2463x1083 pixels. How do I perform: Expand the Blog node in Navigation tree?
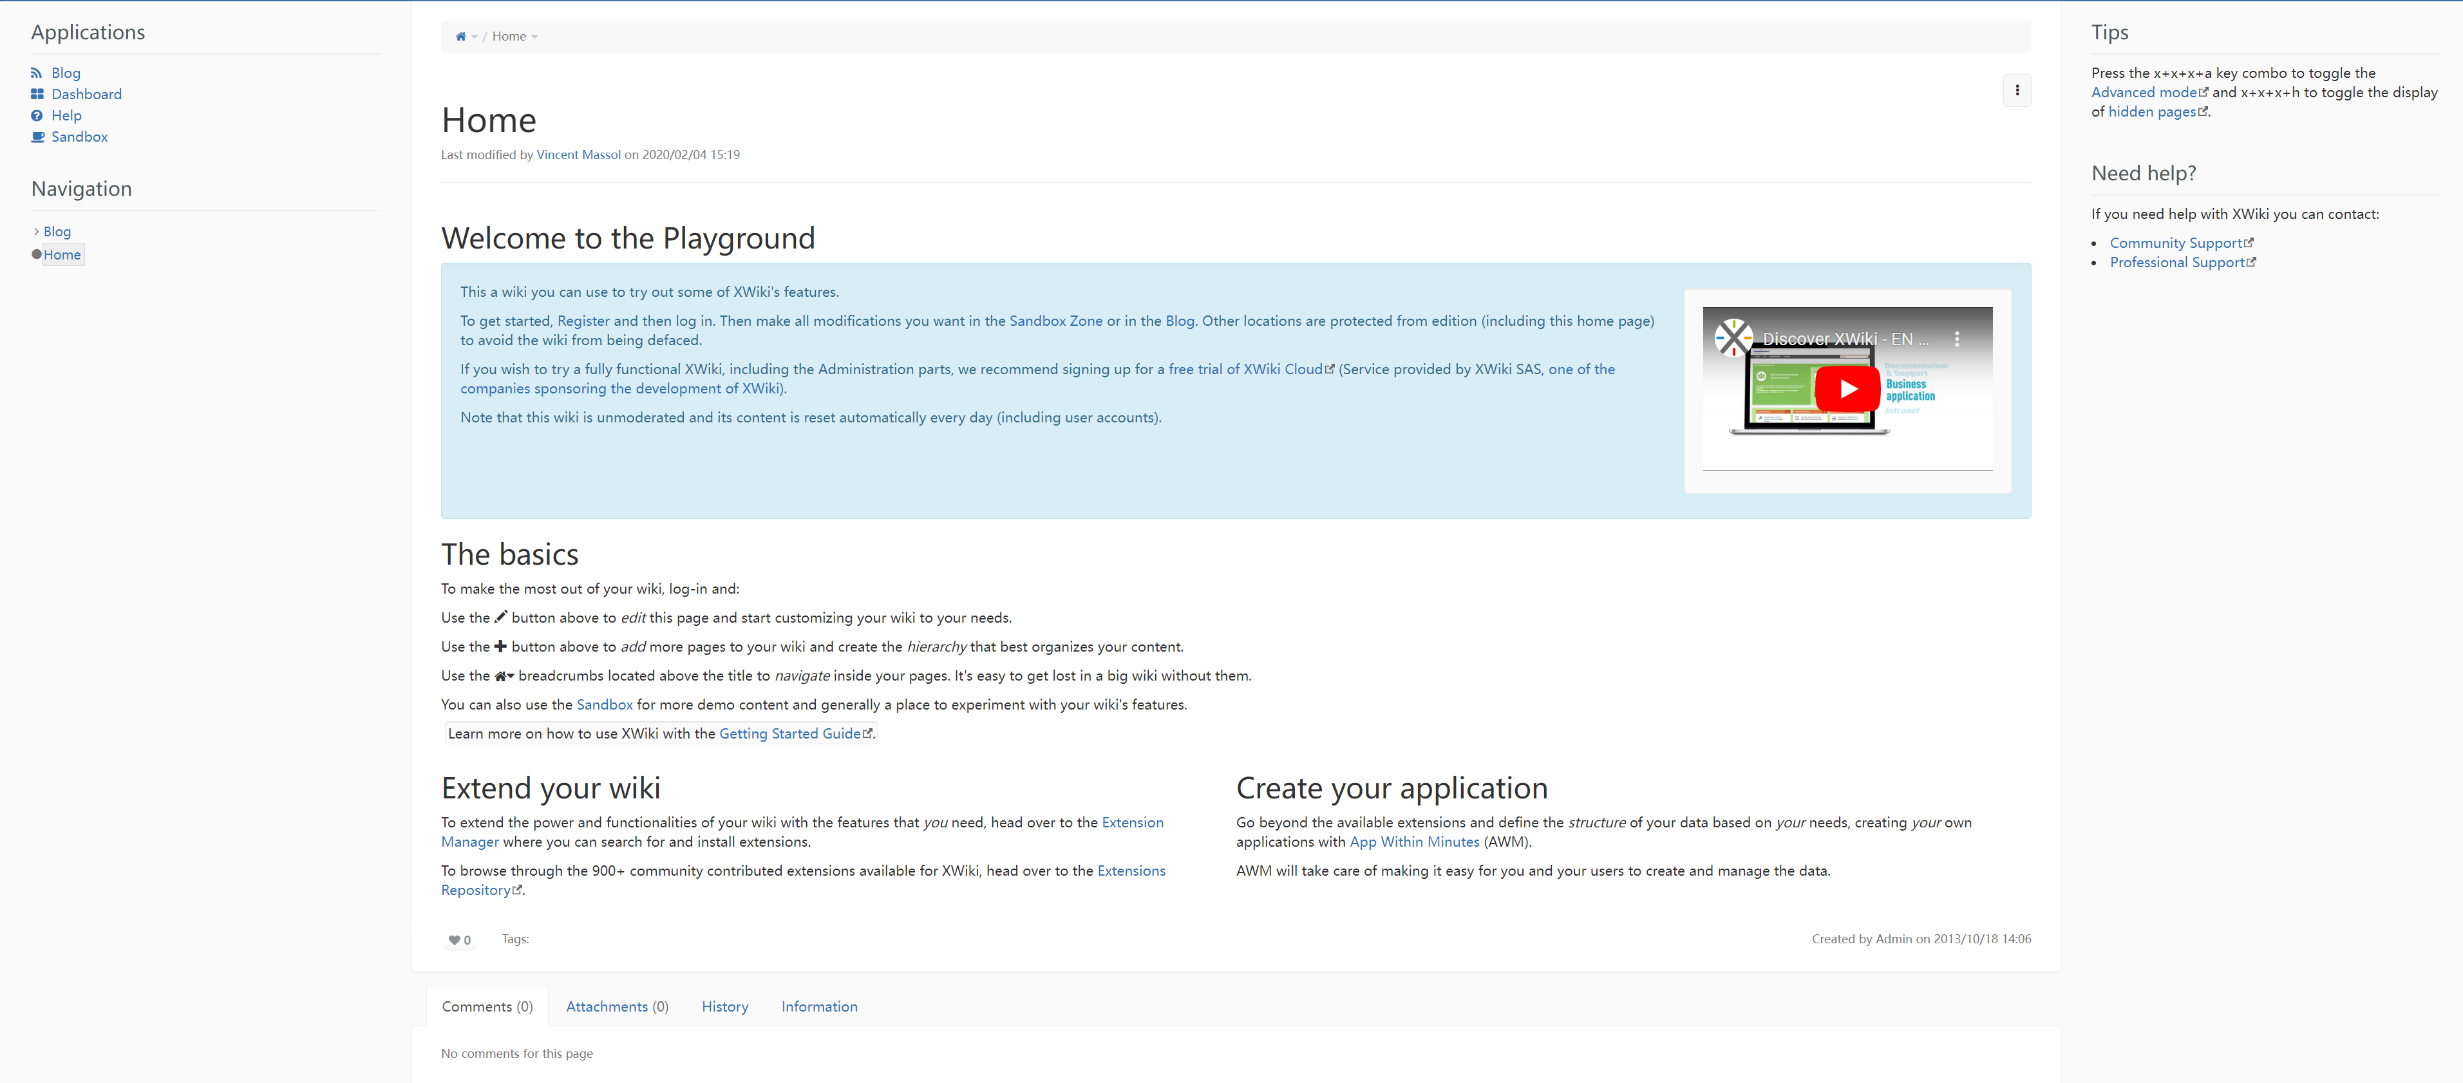pos(36,231)
